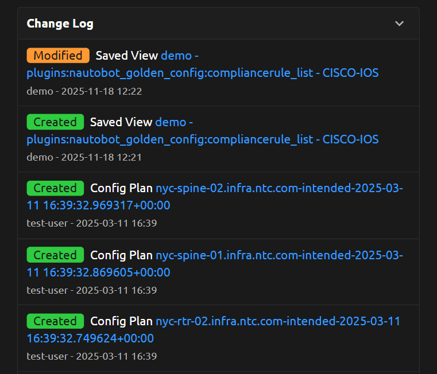This screenshot has width=437, height=374.
Task: Click test-user timestamp under nyc-spine-02 entry
Action: coord(91,223)
